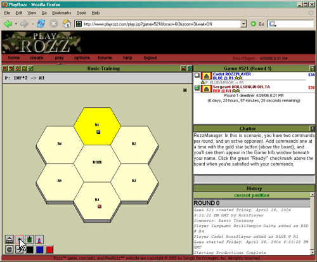
Task: Select the R5 hex on the board
Action: click(x=60, y=182)
